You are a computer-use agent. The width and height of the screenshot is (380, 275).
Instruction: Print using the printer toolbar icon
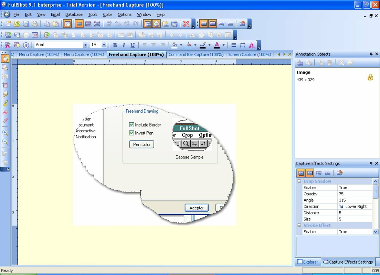point(35,24)
